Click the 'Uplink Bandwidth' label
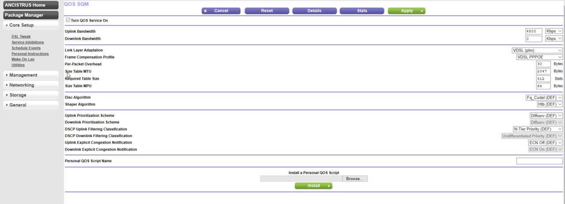This screenshot has height=204, width=565. [x=80, y=31]
